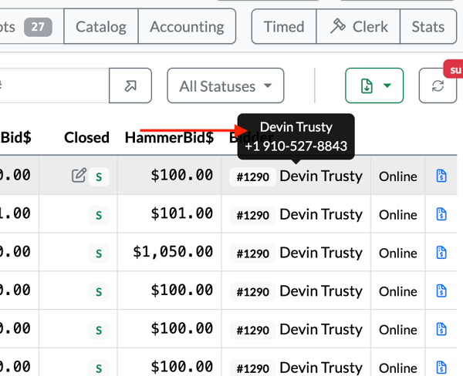Click the Clerk gavel tab
Screen dimensions: 463x376
point(358,26)
